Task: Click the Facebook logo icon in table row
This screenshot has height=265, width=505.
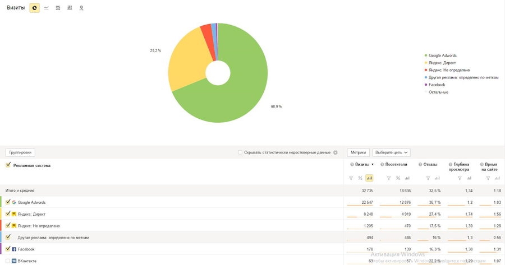Action: pyautogui.click(x=14, y=249)
